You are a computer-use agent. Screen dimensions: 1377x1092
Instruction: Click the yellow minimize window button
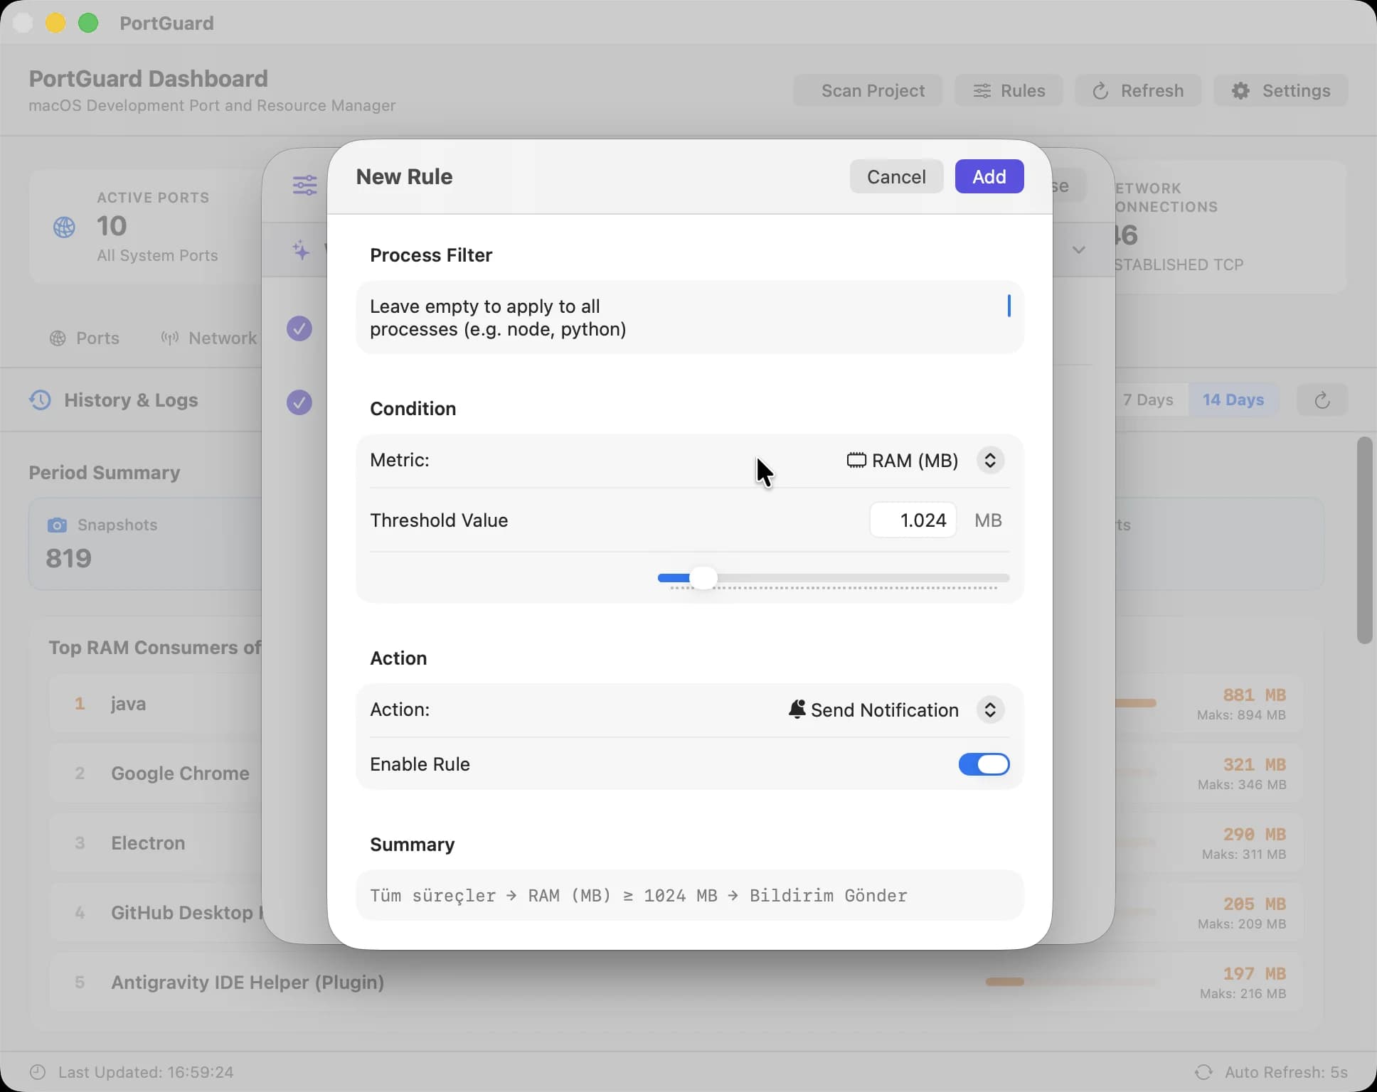pyautogui.click(x=55, y=23)
